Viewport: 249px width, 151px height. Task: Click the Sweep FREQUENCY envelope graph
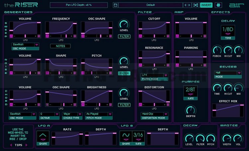point(61,28)
